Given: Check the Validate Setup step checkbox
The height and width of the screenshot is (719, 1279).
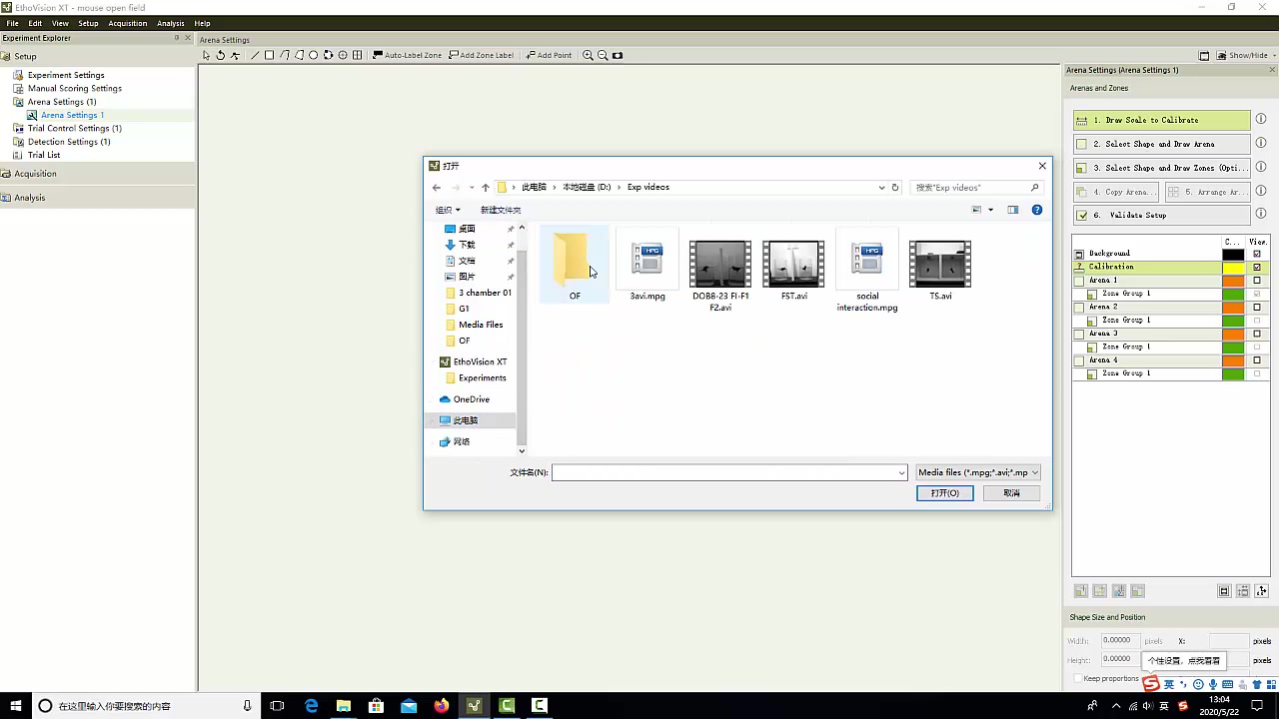Looking at the screenshot, I should coord(1082,216).
